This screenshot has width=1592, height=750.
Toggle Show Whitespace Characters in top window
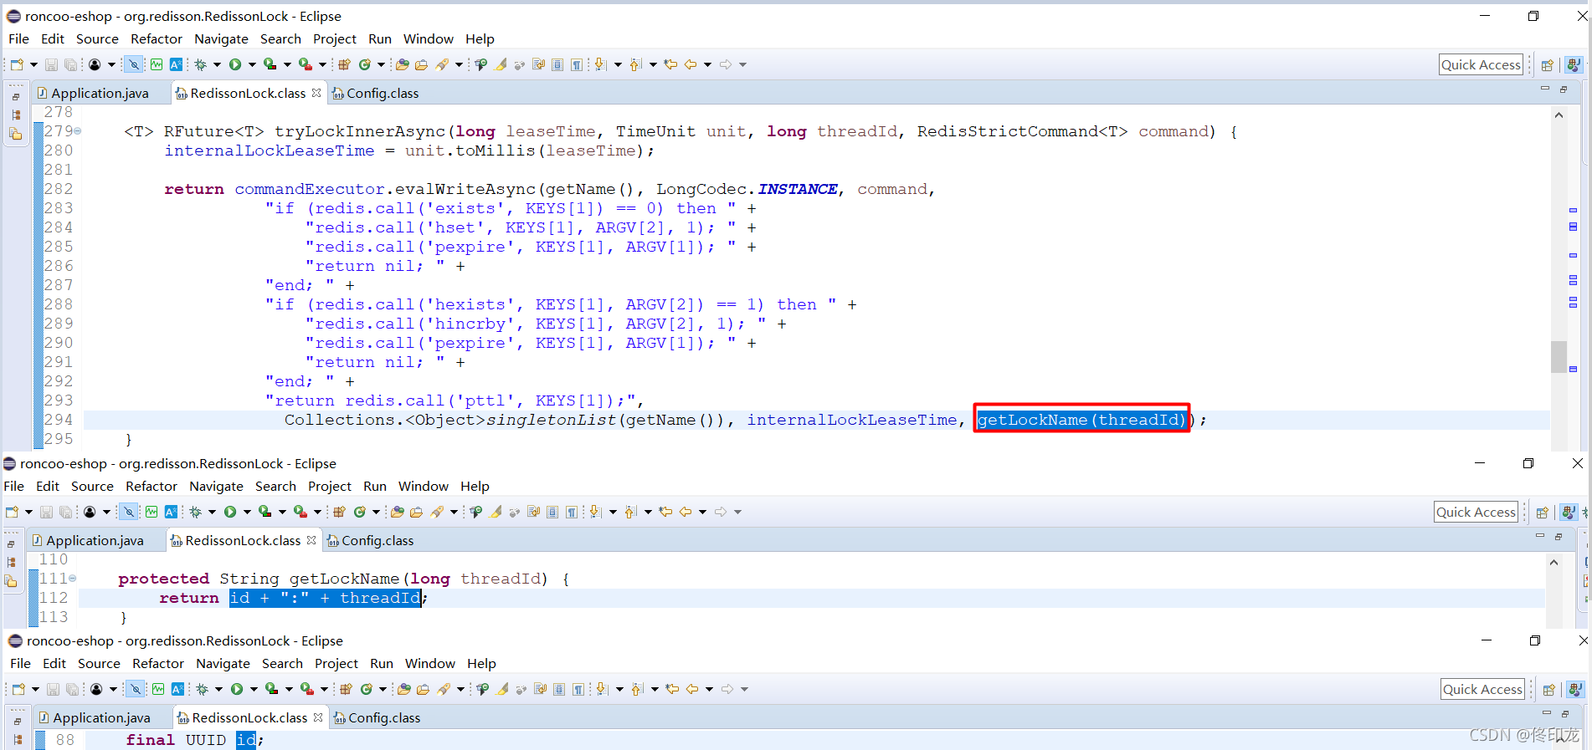pos(577,64)
